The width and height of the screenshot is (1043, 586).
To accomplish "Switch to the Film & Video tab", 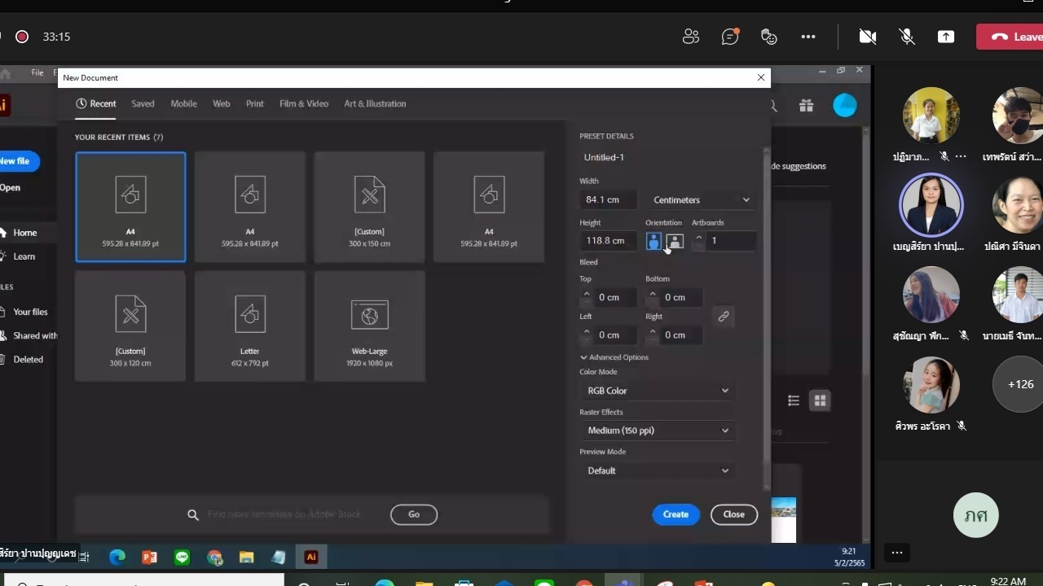I will point(304,103).
